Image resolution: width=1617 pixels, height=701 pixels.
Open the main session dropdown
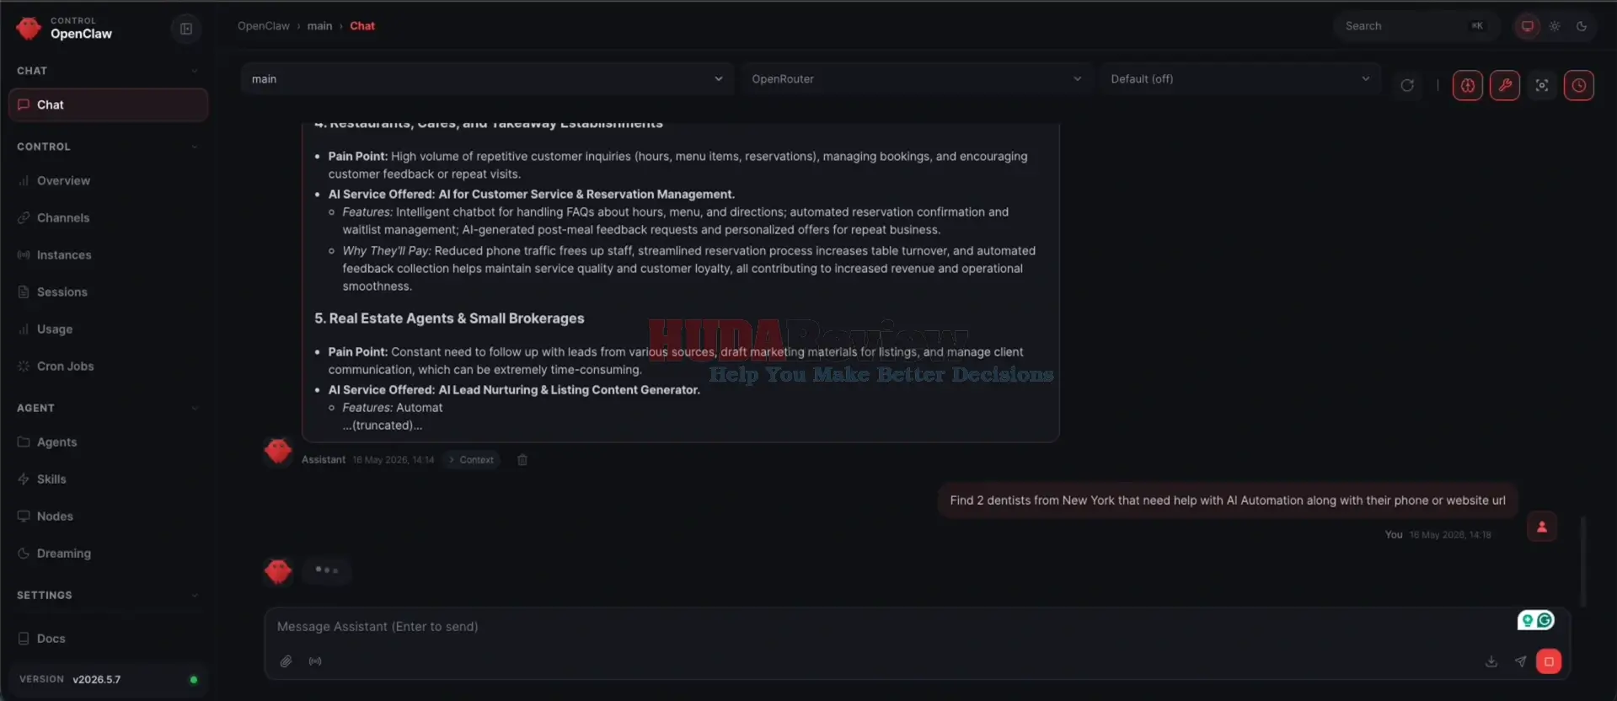point(487,79)
